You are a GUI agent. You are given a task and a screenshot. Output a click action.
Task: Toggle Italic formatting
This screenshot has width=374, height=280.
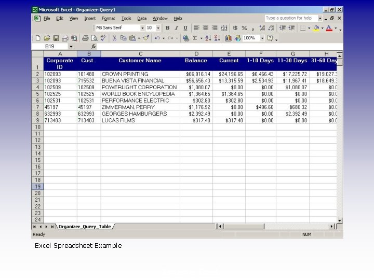click(177, 28)
